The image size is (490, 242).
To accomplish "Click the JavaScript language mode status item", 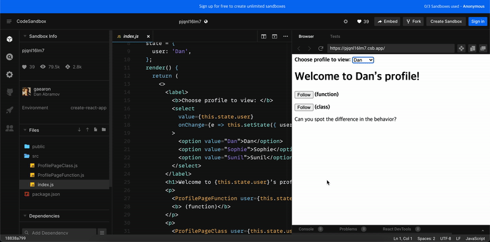I will (x=475, y=238).
